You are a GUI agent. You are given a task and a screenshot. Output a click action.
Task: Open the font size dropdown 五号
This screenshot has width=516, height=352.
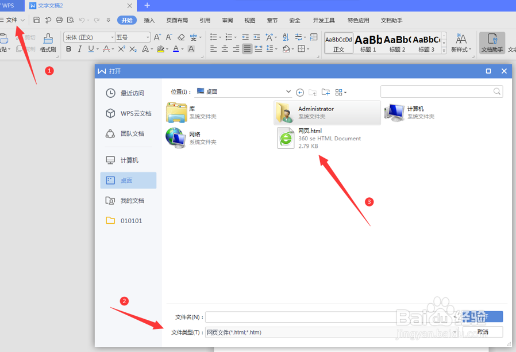tap(148, 37)
